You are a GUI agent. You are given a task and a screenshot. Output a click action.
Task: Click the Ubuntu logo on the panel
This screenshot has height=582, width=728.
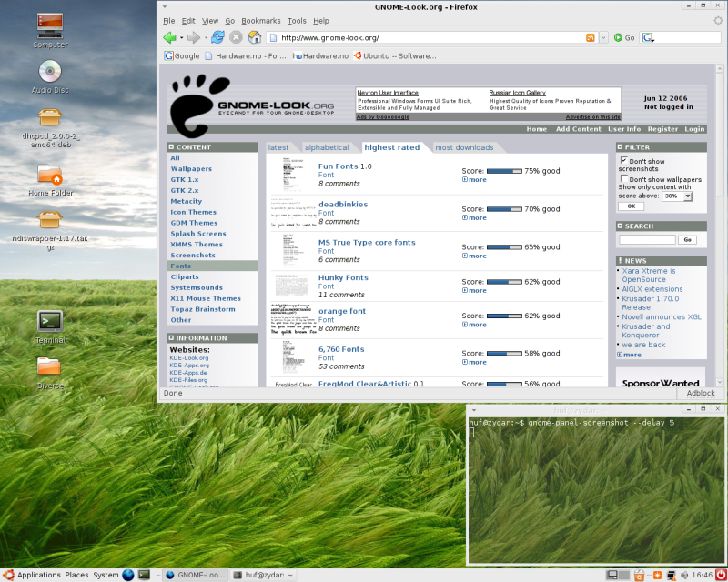click(9, 575)
